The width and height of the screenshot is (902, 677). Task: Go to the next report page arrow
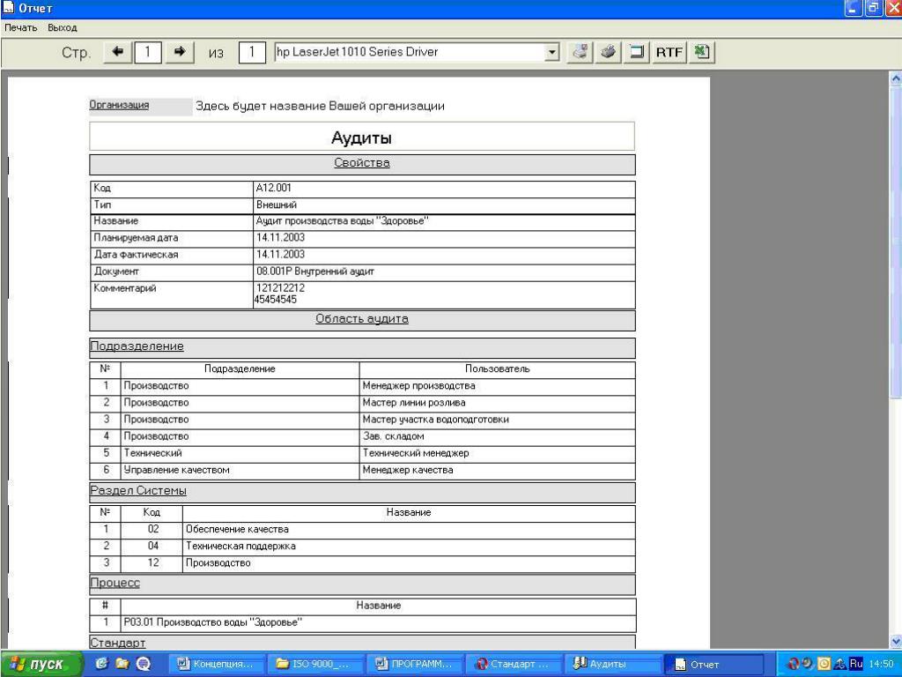[x=180, y=52]
